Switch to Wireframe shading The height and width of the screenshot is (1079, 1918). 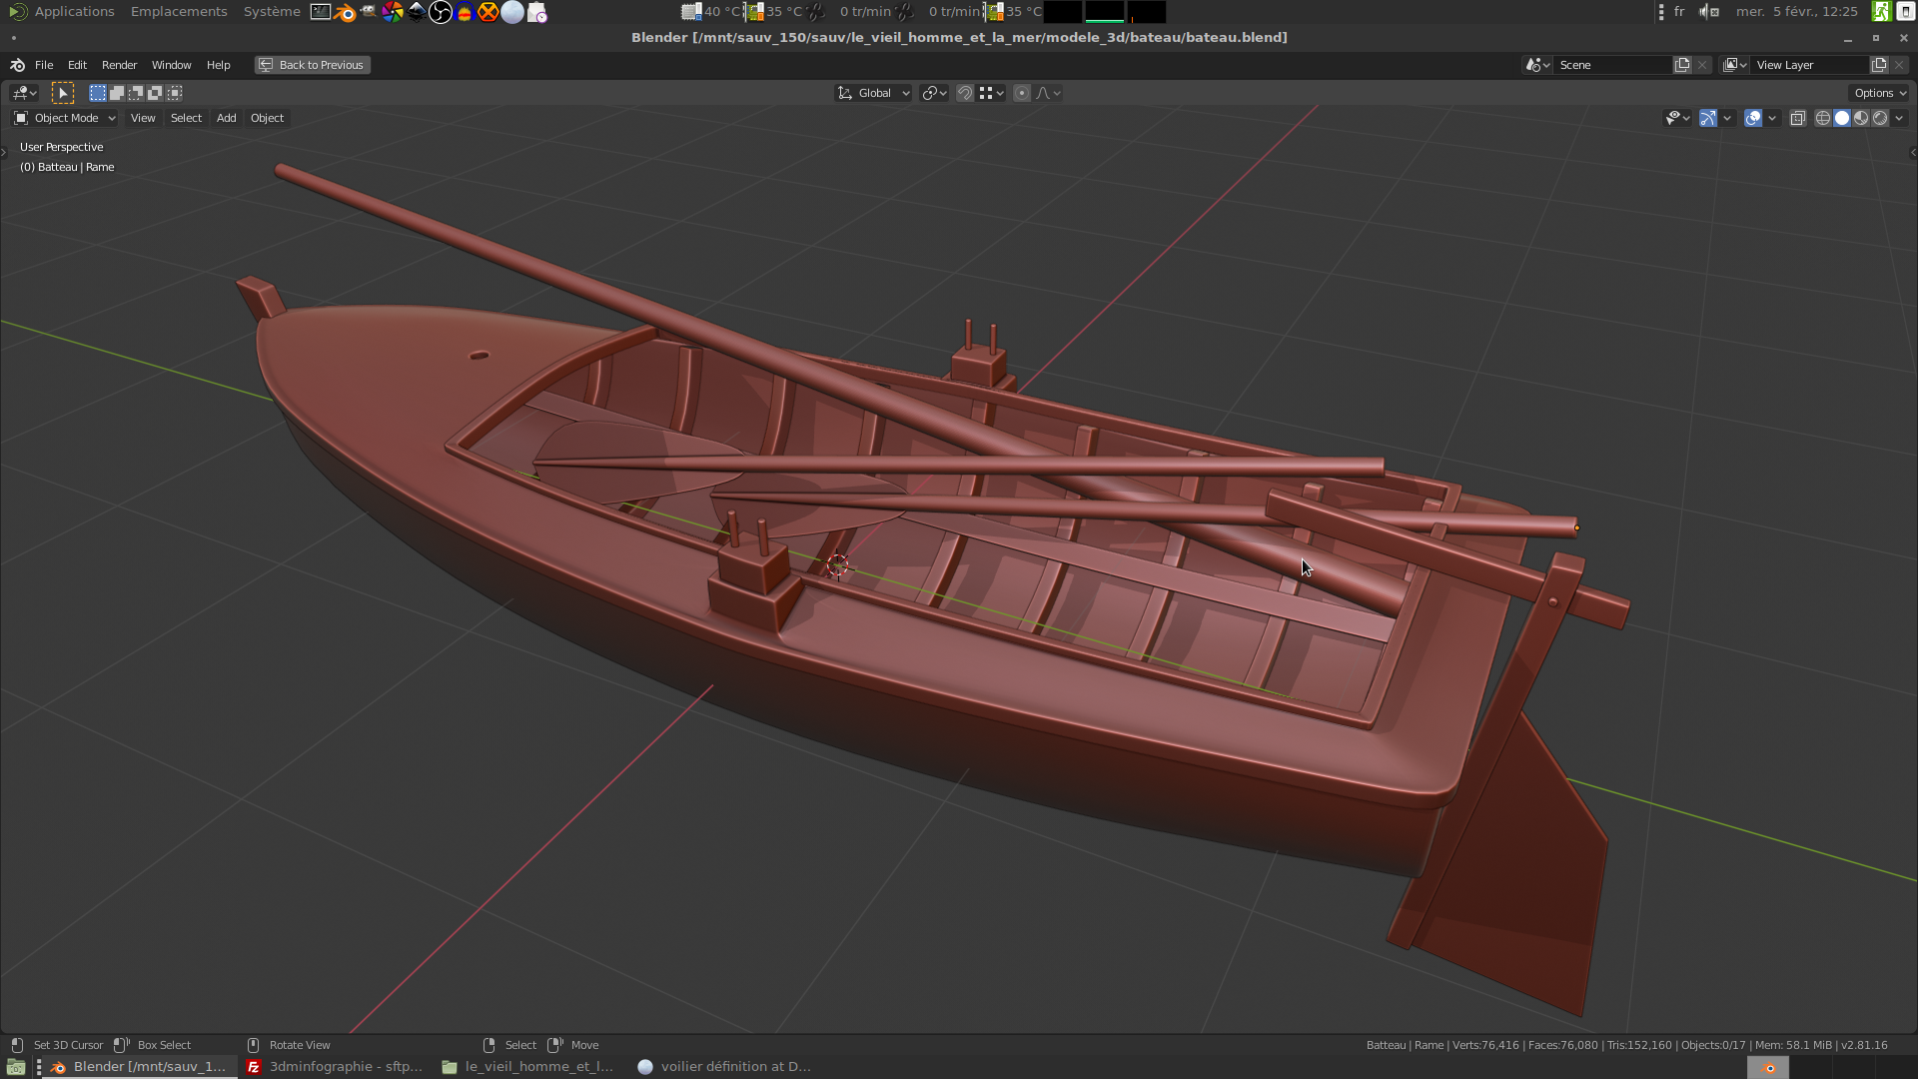tap(1823, 118)
